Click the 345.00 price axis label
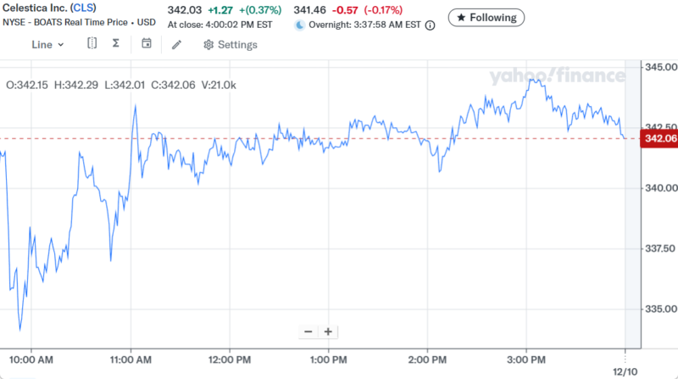The width and height of the screenshot is (678, 379). pos(659,66)
